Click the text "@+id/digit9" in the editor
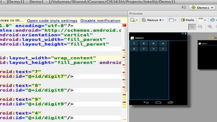The width and height of the screenshot is (217, 122). [46, 104]
